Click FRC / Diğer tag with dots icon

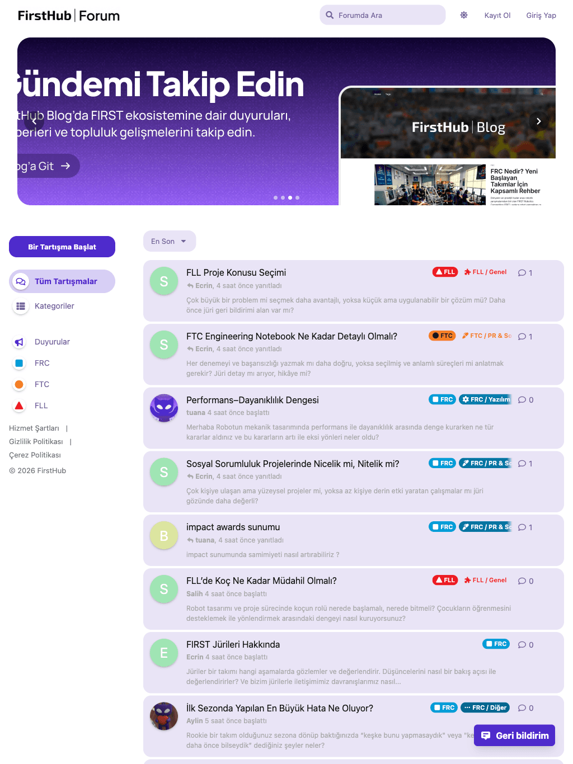pyautogui.click(x=485, y=708)
